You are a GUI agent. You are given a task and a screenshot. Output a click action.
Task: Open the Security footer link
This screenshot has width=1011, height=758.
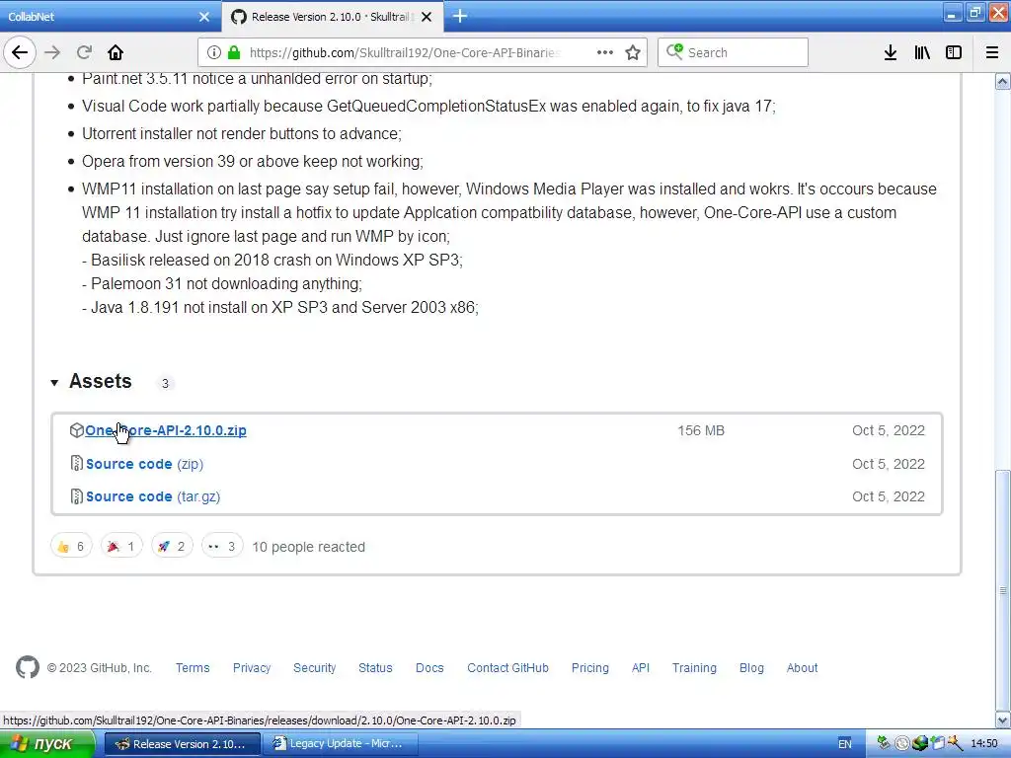click(315, 668)
